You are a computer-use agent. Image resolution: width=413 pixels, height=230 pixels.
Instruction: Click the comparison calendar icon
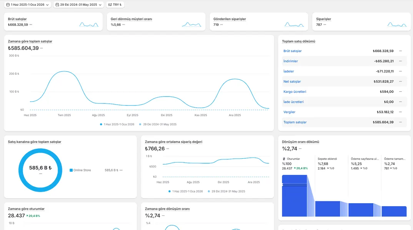[x=57, y=5]
